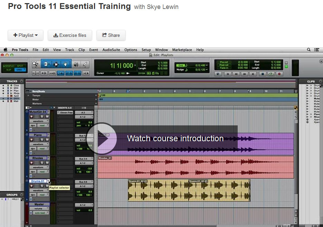Click the main counter 1|1|000 display
Screen dimensions: 323x227
pyautogui.click(x=122, y=65)
